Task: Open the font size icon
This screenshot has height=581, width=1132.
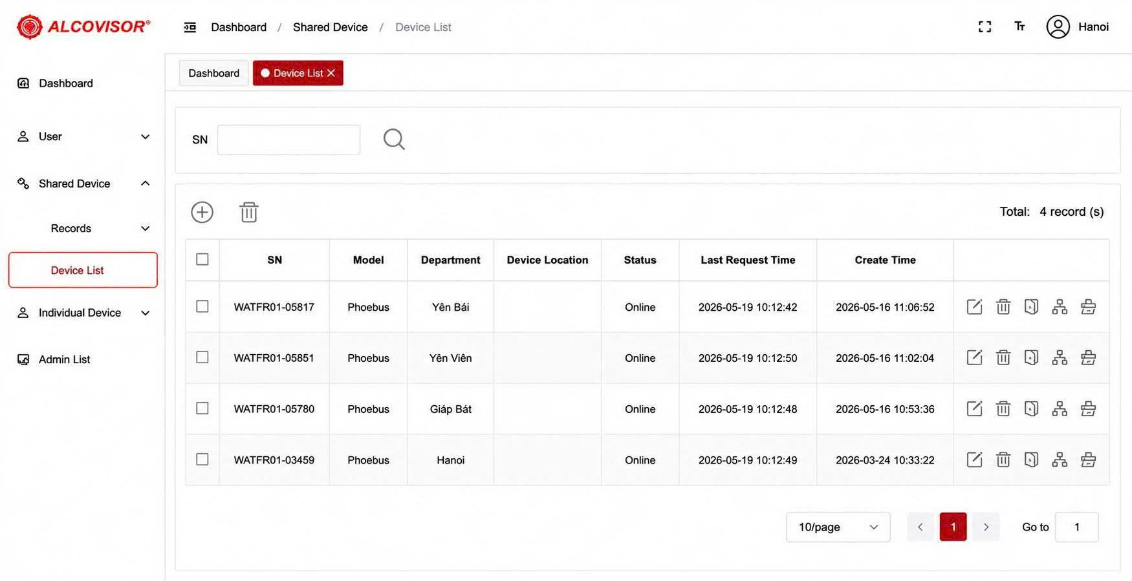Action: [x=1019, y=26]
